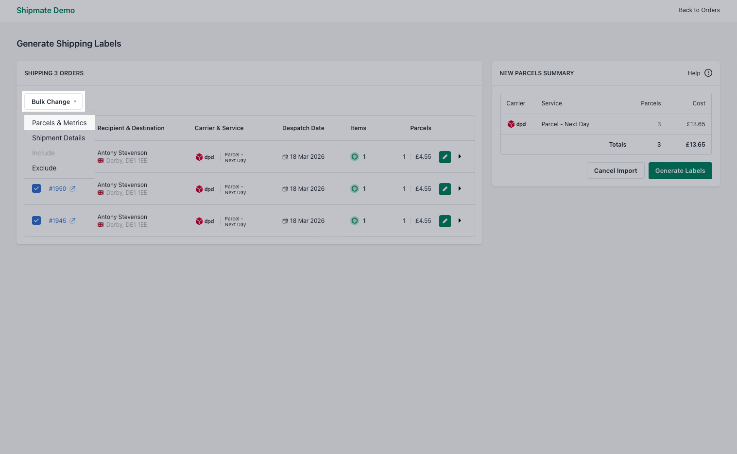This screenshot has width=737, height=454.
Task: Choose Shipment Details in the Bulk Change menu
Action: click(x=58, y=138)
